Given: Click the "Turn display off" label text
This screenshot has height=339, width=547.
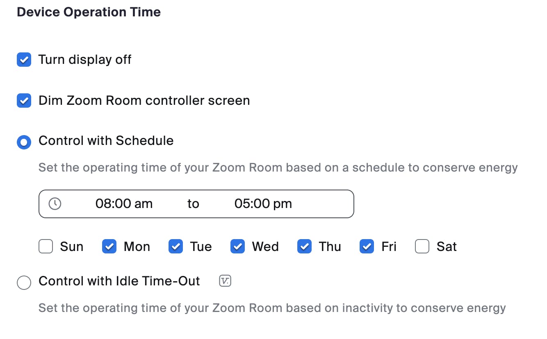Looking at the screenshot, I should point(85,60).
